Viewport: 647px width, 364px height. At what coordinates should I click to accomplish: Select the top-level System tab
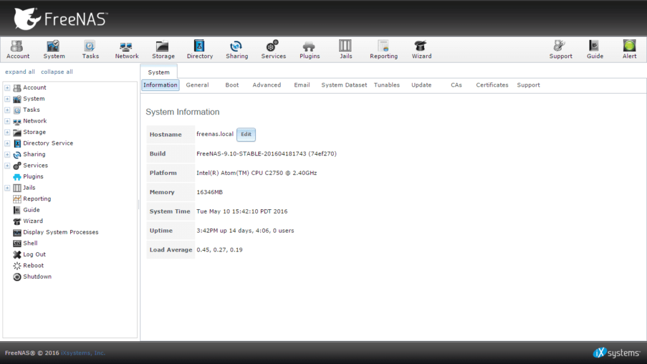159,72
